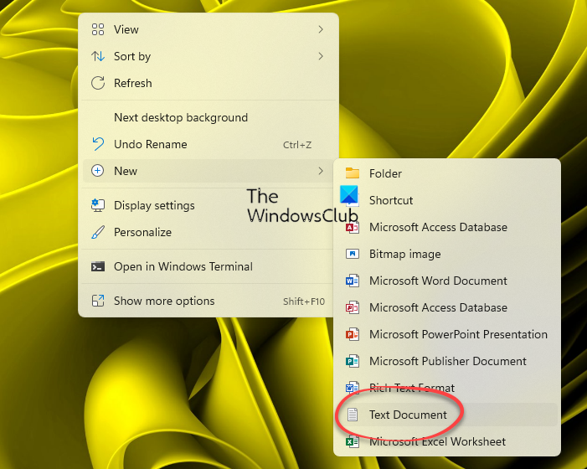587x469 pixels.
Task: Click the Microsoft Word Document icon
Action: 352,281
